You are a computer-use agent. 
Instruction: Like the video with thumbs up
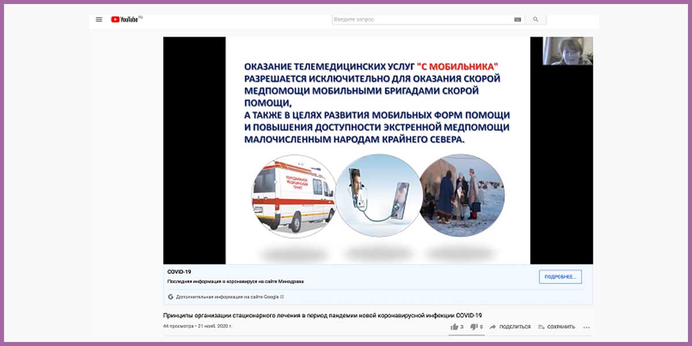click(455, 327)
